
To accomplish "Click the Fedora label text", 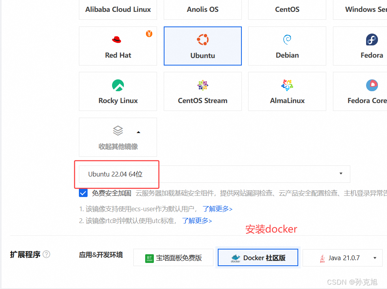I will click(372, 55).
